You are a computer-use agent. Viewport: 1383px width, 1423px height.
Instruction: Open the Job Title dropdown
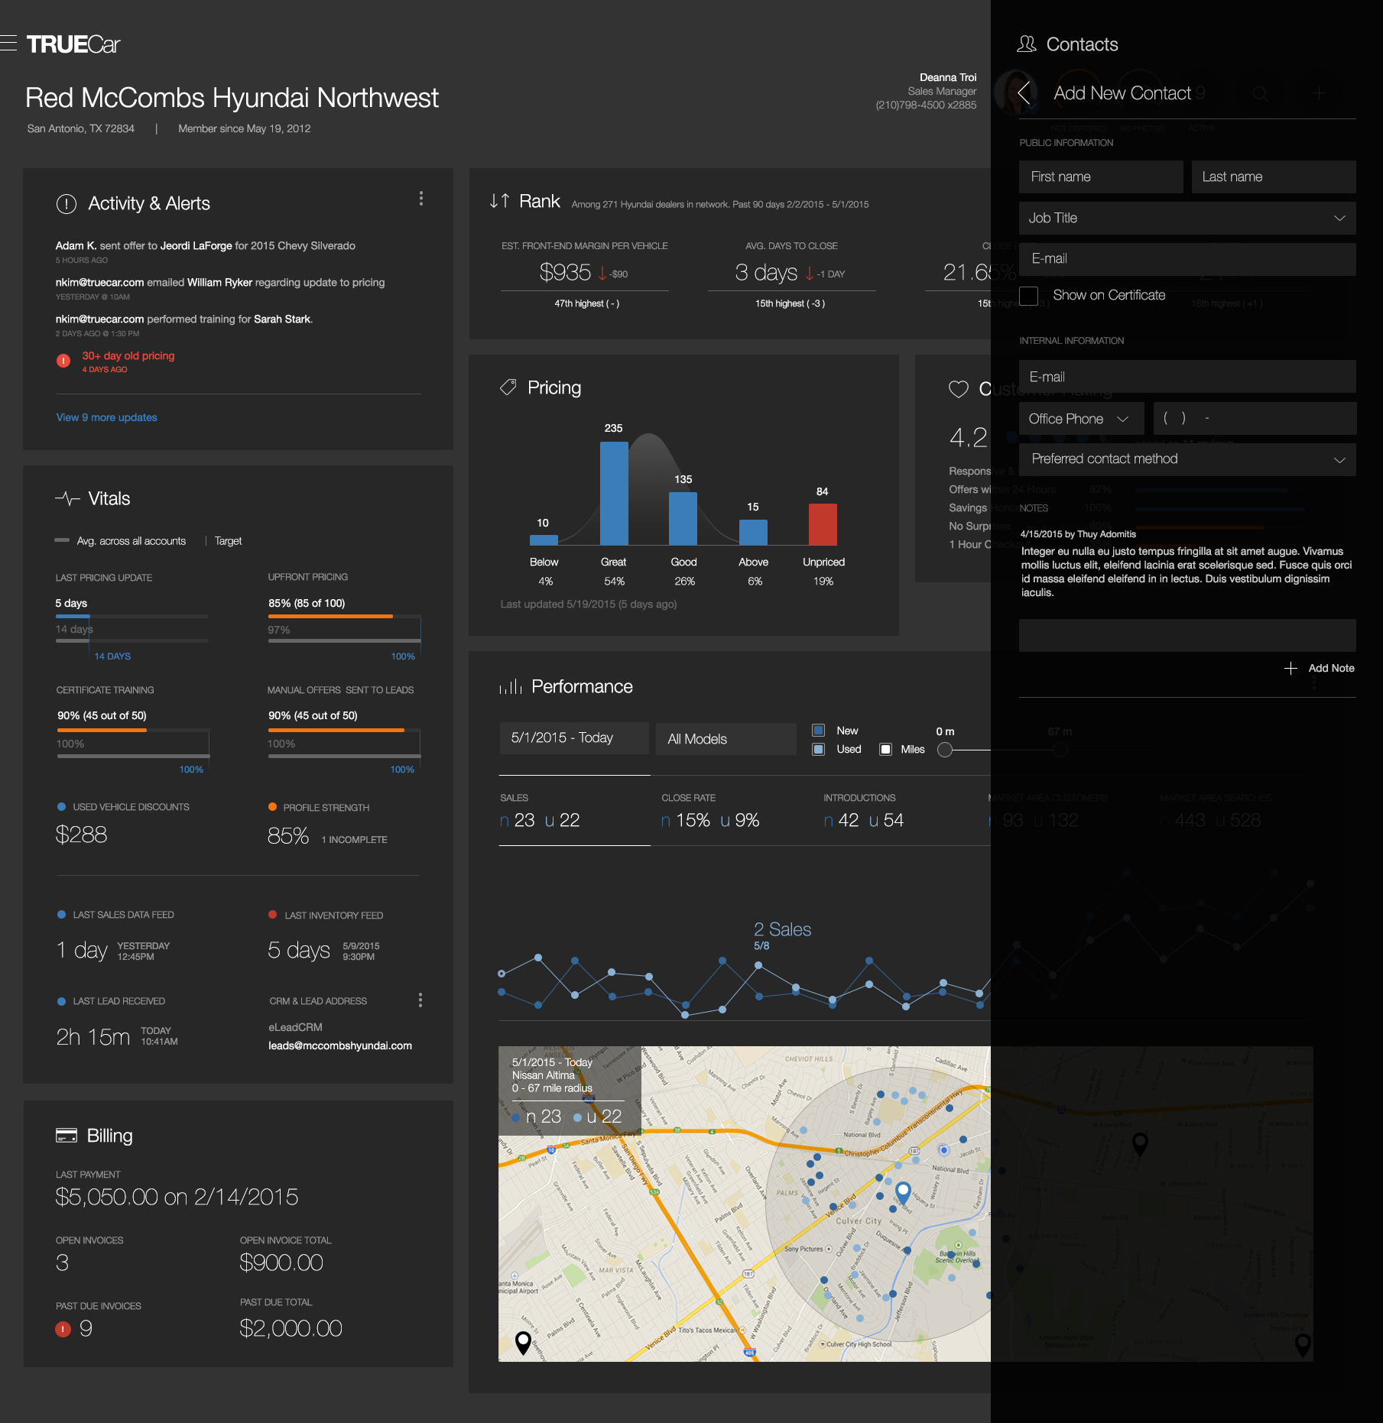[1186, 218]
